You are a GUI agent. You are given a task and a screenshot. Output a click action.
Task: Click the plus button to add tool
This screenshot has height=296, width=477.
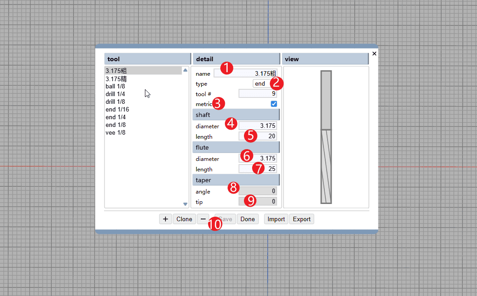click(165, 219)
